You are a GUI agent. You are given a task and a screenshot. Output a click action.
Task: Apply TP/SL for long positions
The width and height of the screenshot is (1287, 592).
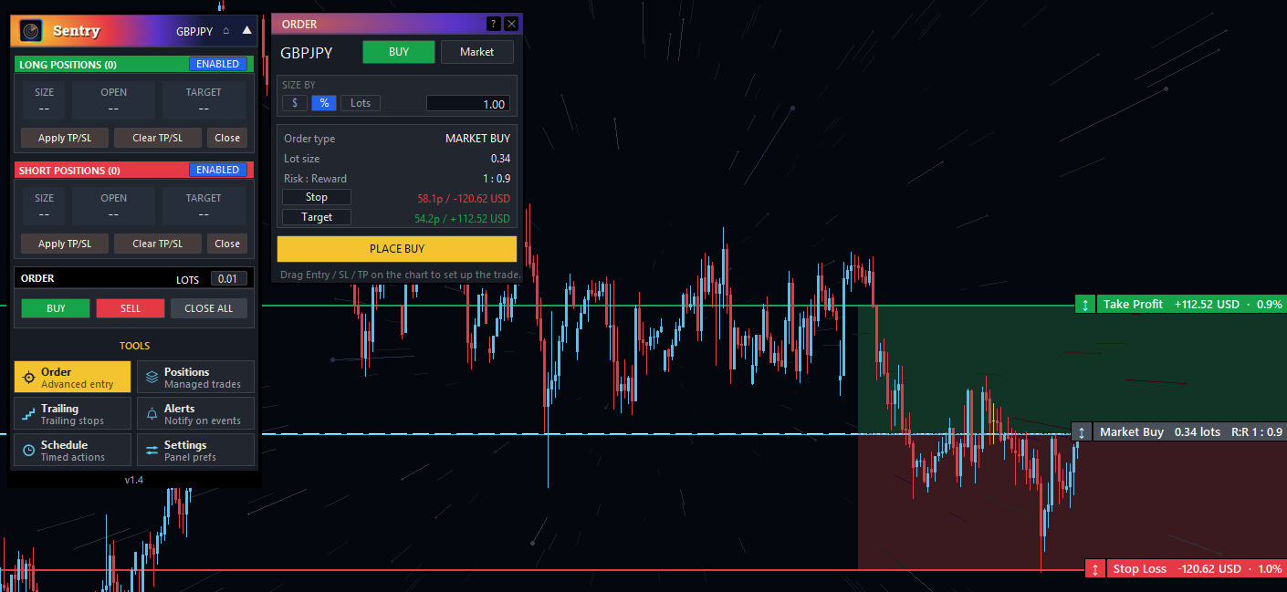coord(65,138)
